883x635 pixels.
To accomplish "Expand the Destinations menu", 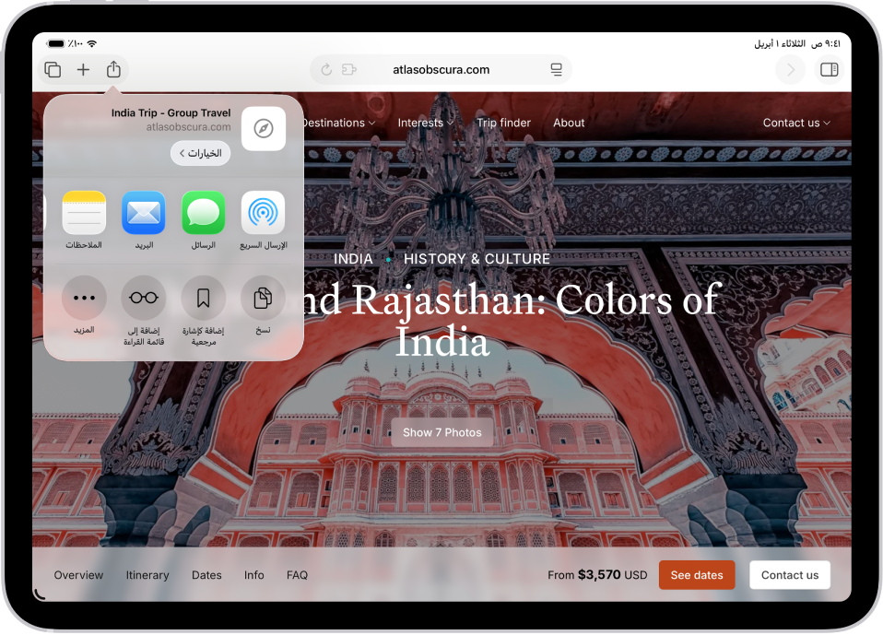I will pos(338,123).
